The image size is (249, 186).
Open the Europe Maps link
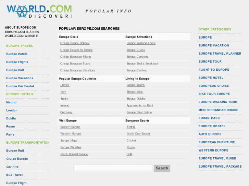click(x=69, y=141)
